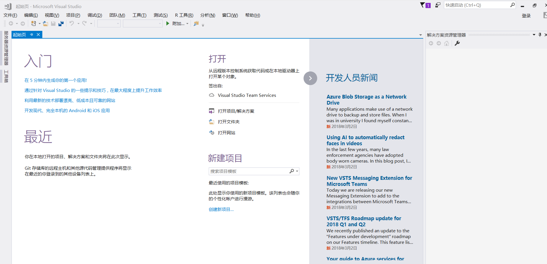Image resolution: width=547 pixels, height=264 pixels.
Task: Open Solution Explorer window position dropdown
Action: pos(534,35)
